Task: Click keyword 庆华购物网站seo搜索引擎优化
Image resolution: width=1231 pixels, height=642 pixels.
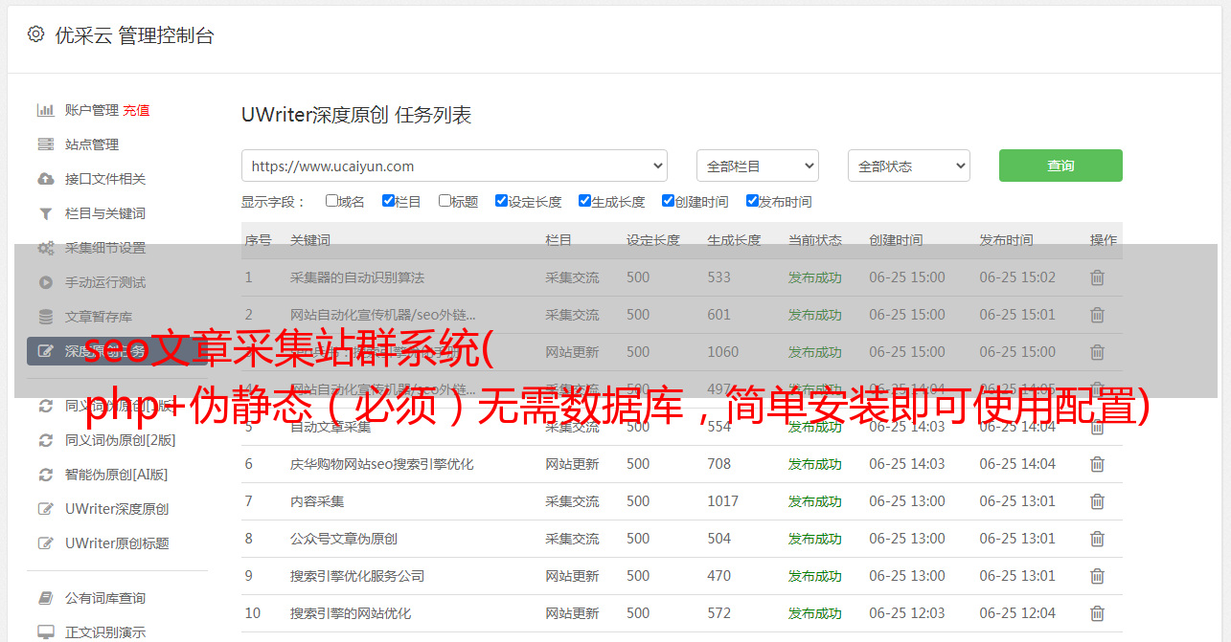Action: click(x=382, y=464)
